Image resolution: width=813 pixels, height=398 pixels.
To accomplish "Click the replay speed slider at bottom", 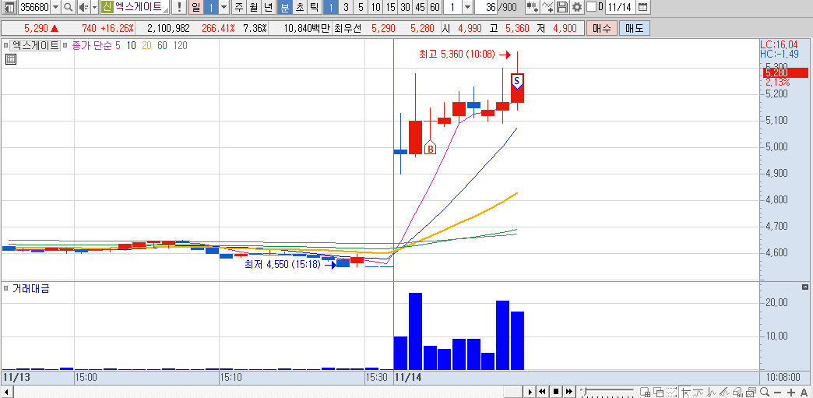I will 607,391.
